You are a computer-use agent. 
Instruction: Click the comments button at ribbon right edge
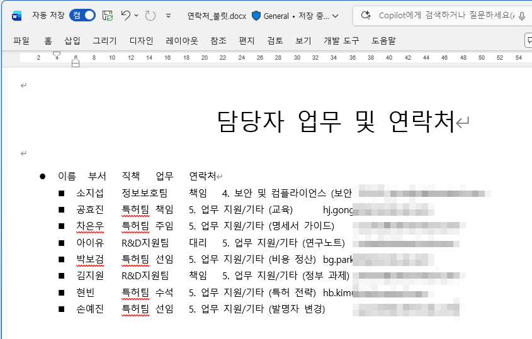tap(529, 40)
